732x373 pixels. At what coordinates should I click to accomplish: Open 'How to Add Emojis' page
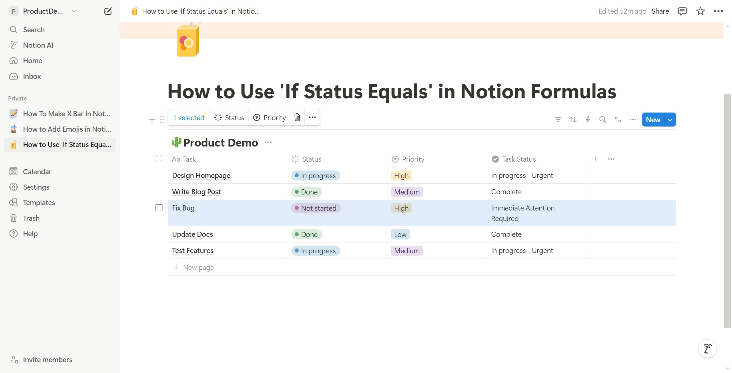tap(60, 129)
